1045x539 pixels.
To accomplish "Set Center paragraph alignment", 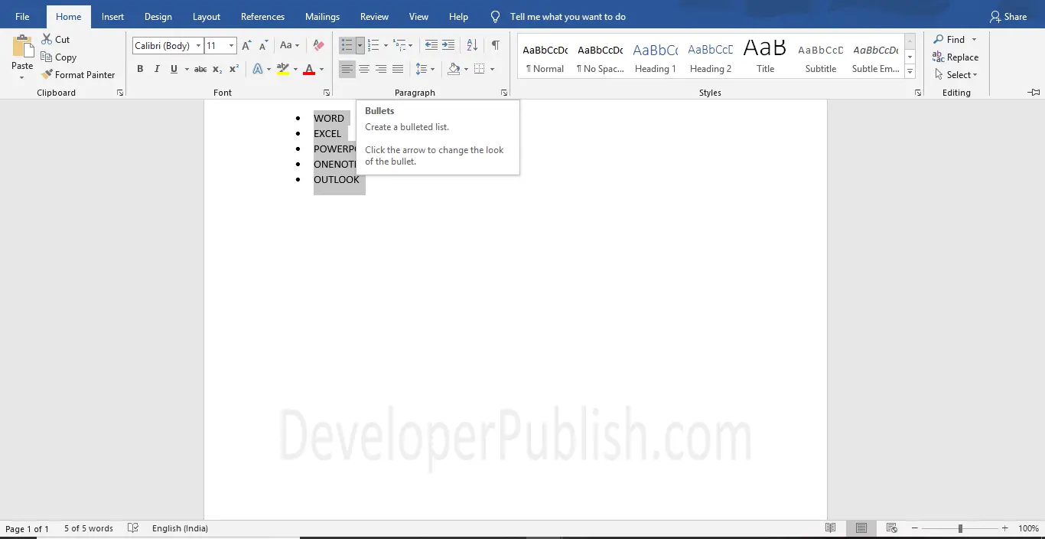I will point(364,69).
